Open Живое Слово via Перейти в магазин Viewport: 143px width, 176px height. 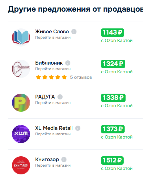53,37
